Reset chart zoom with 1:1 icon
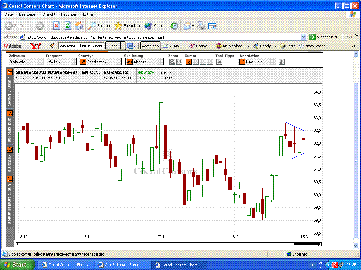 [179, 62]
